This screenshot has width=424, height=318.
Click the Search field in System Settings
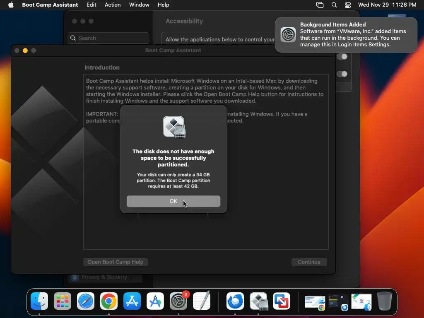[x=108, y=38]
